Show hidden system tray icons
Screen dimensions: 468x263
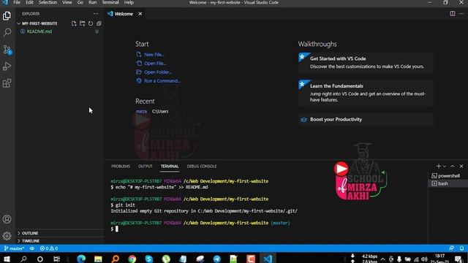coord(382,259)
